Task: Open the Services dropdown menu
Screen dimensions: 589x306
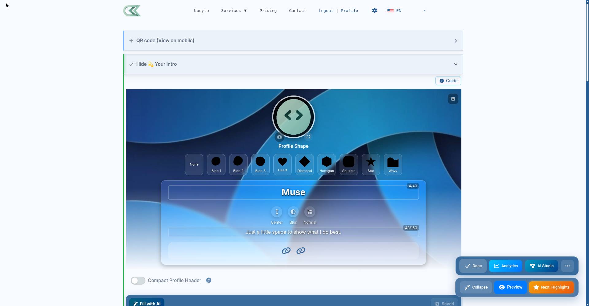Action: click(x=234, y=11)
